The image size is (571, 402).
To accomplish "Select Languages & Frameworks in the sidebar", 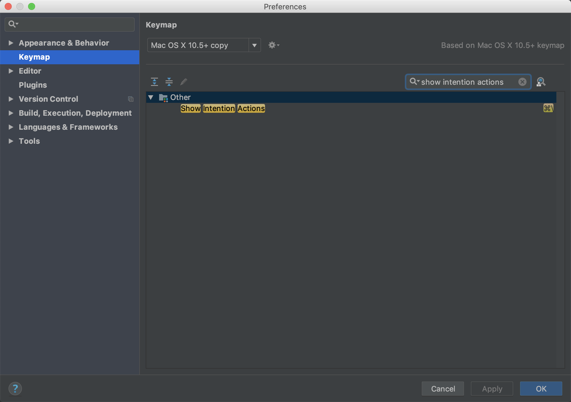I will click(x=68, y=127).
